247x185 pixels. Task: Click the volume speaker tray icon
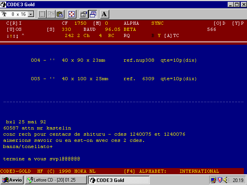coord(227,180)
